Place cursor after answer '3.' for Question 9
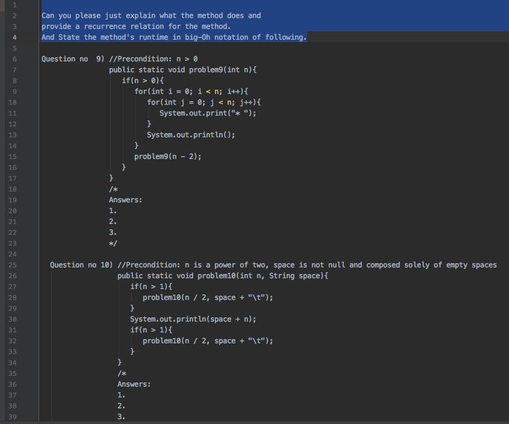Image resolution: width=509 pixels, height=424 pixels. 117,232
